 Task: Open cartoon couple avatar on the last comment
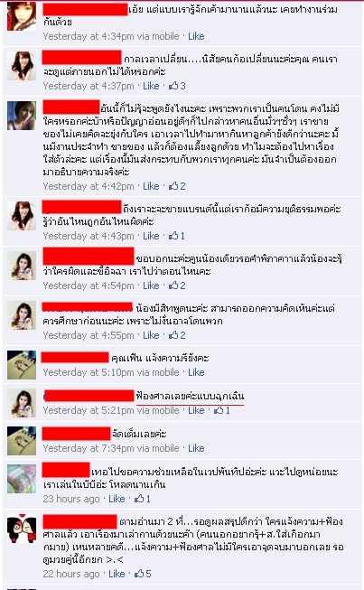click(22, 529)
